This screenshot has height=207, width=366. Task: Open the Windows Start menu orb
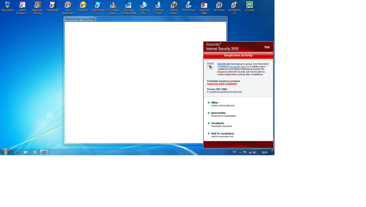click(x=5, y=152)
